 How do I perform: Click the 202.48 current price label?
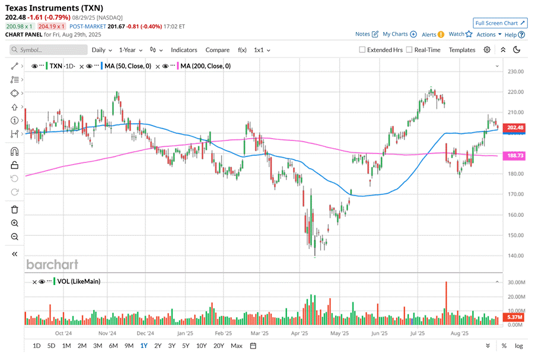[x=514, y=127]
